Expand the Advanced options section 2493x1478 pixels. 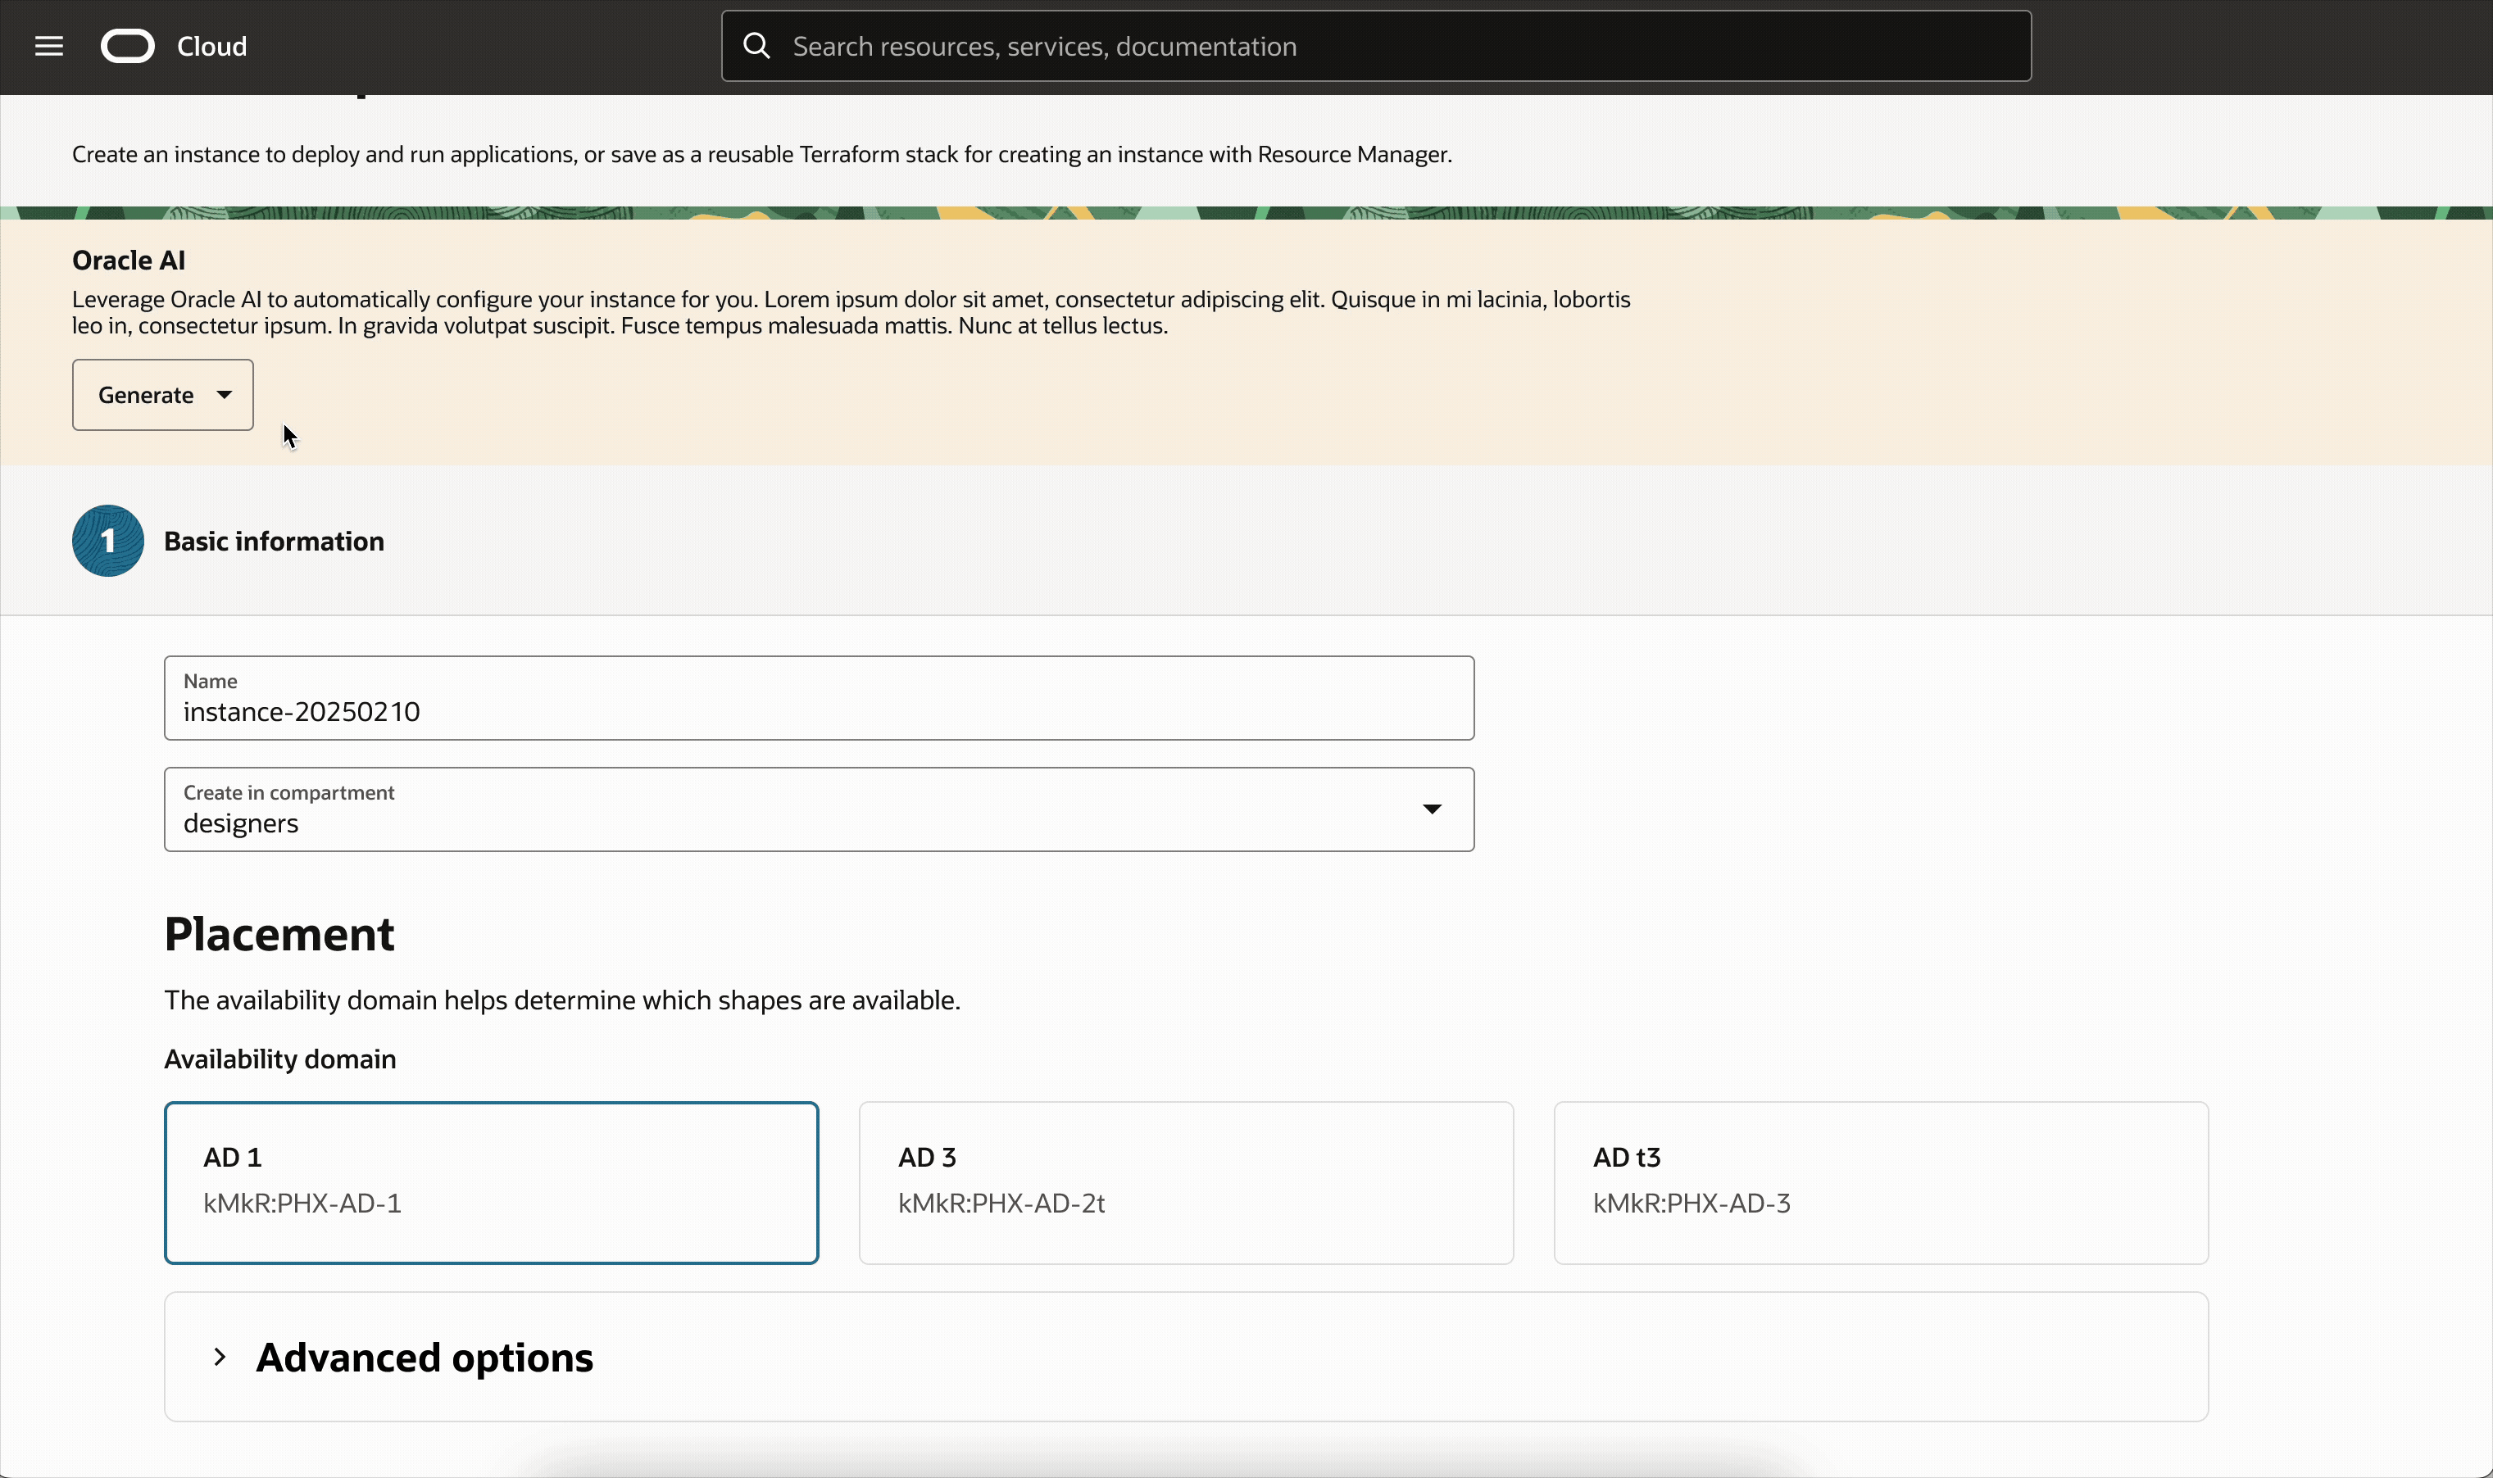[425, 1358]
